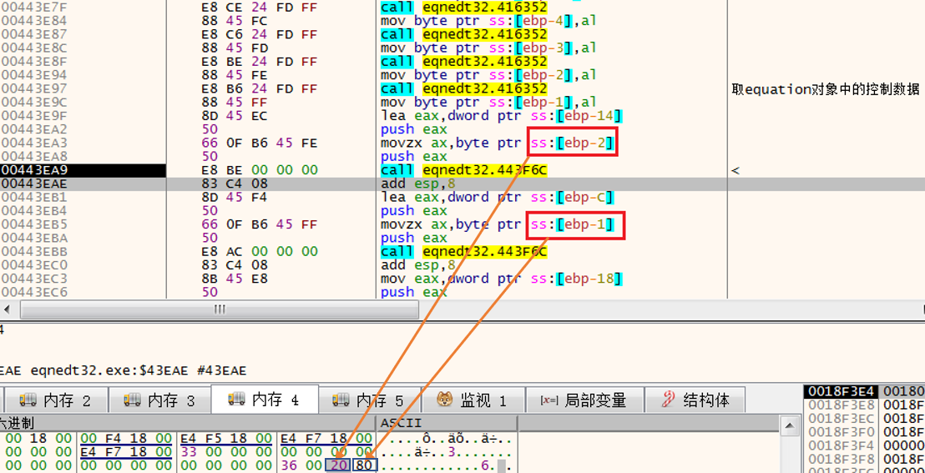The image size is (925, 473).
Task: Click dump bytes E4 F5 18 00
Action: click(x=226, y=438)
